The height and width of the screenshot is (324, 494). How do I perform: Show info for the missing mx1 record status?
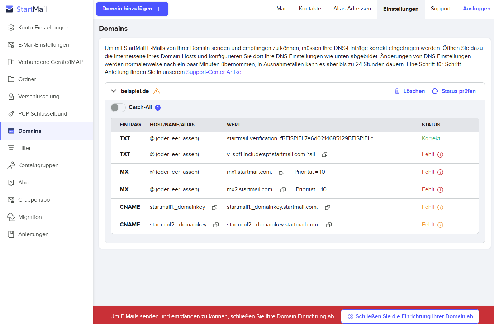pos(440,172)
